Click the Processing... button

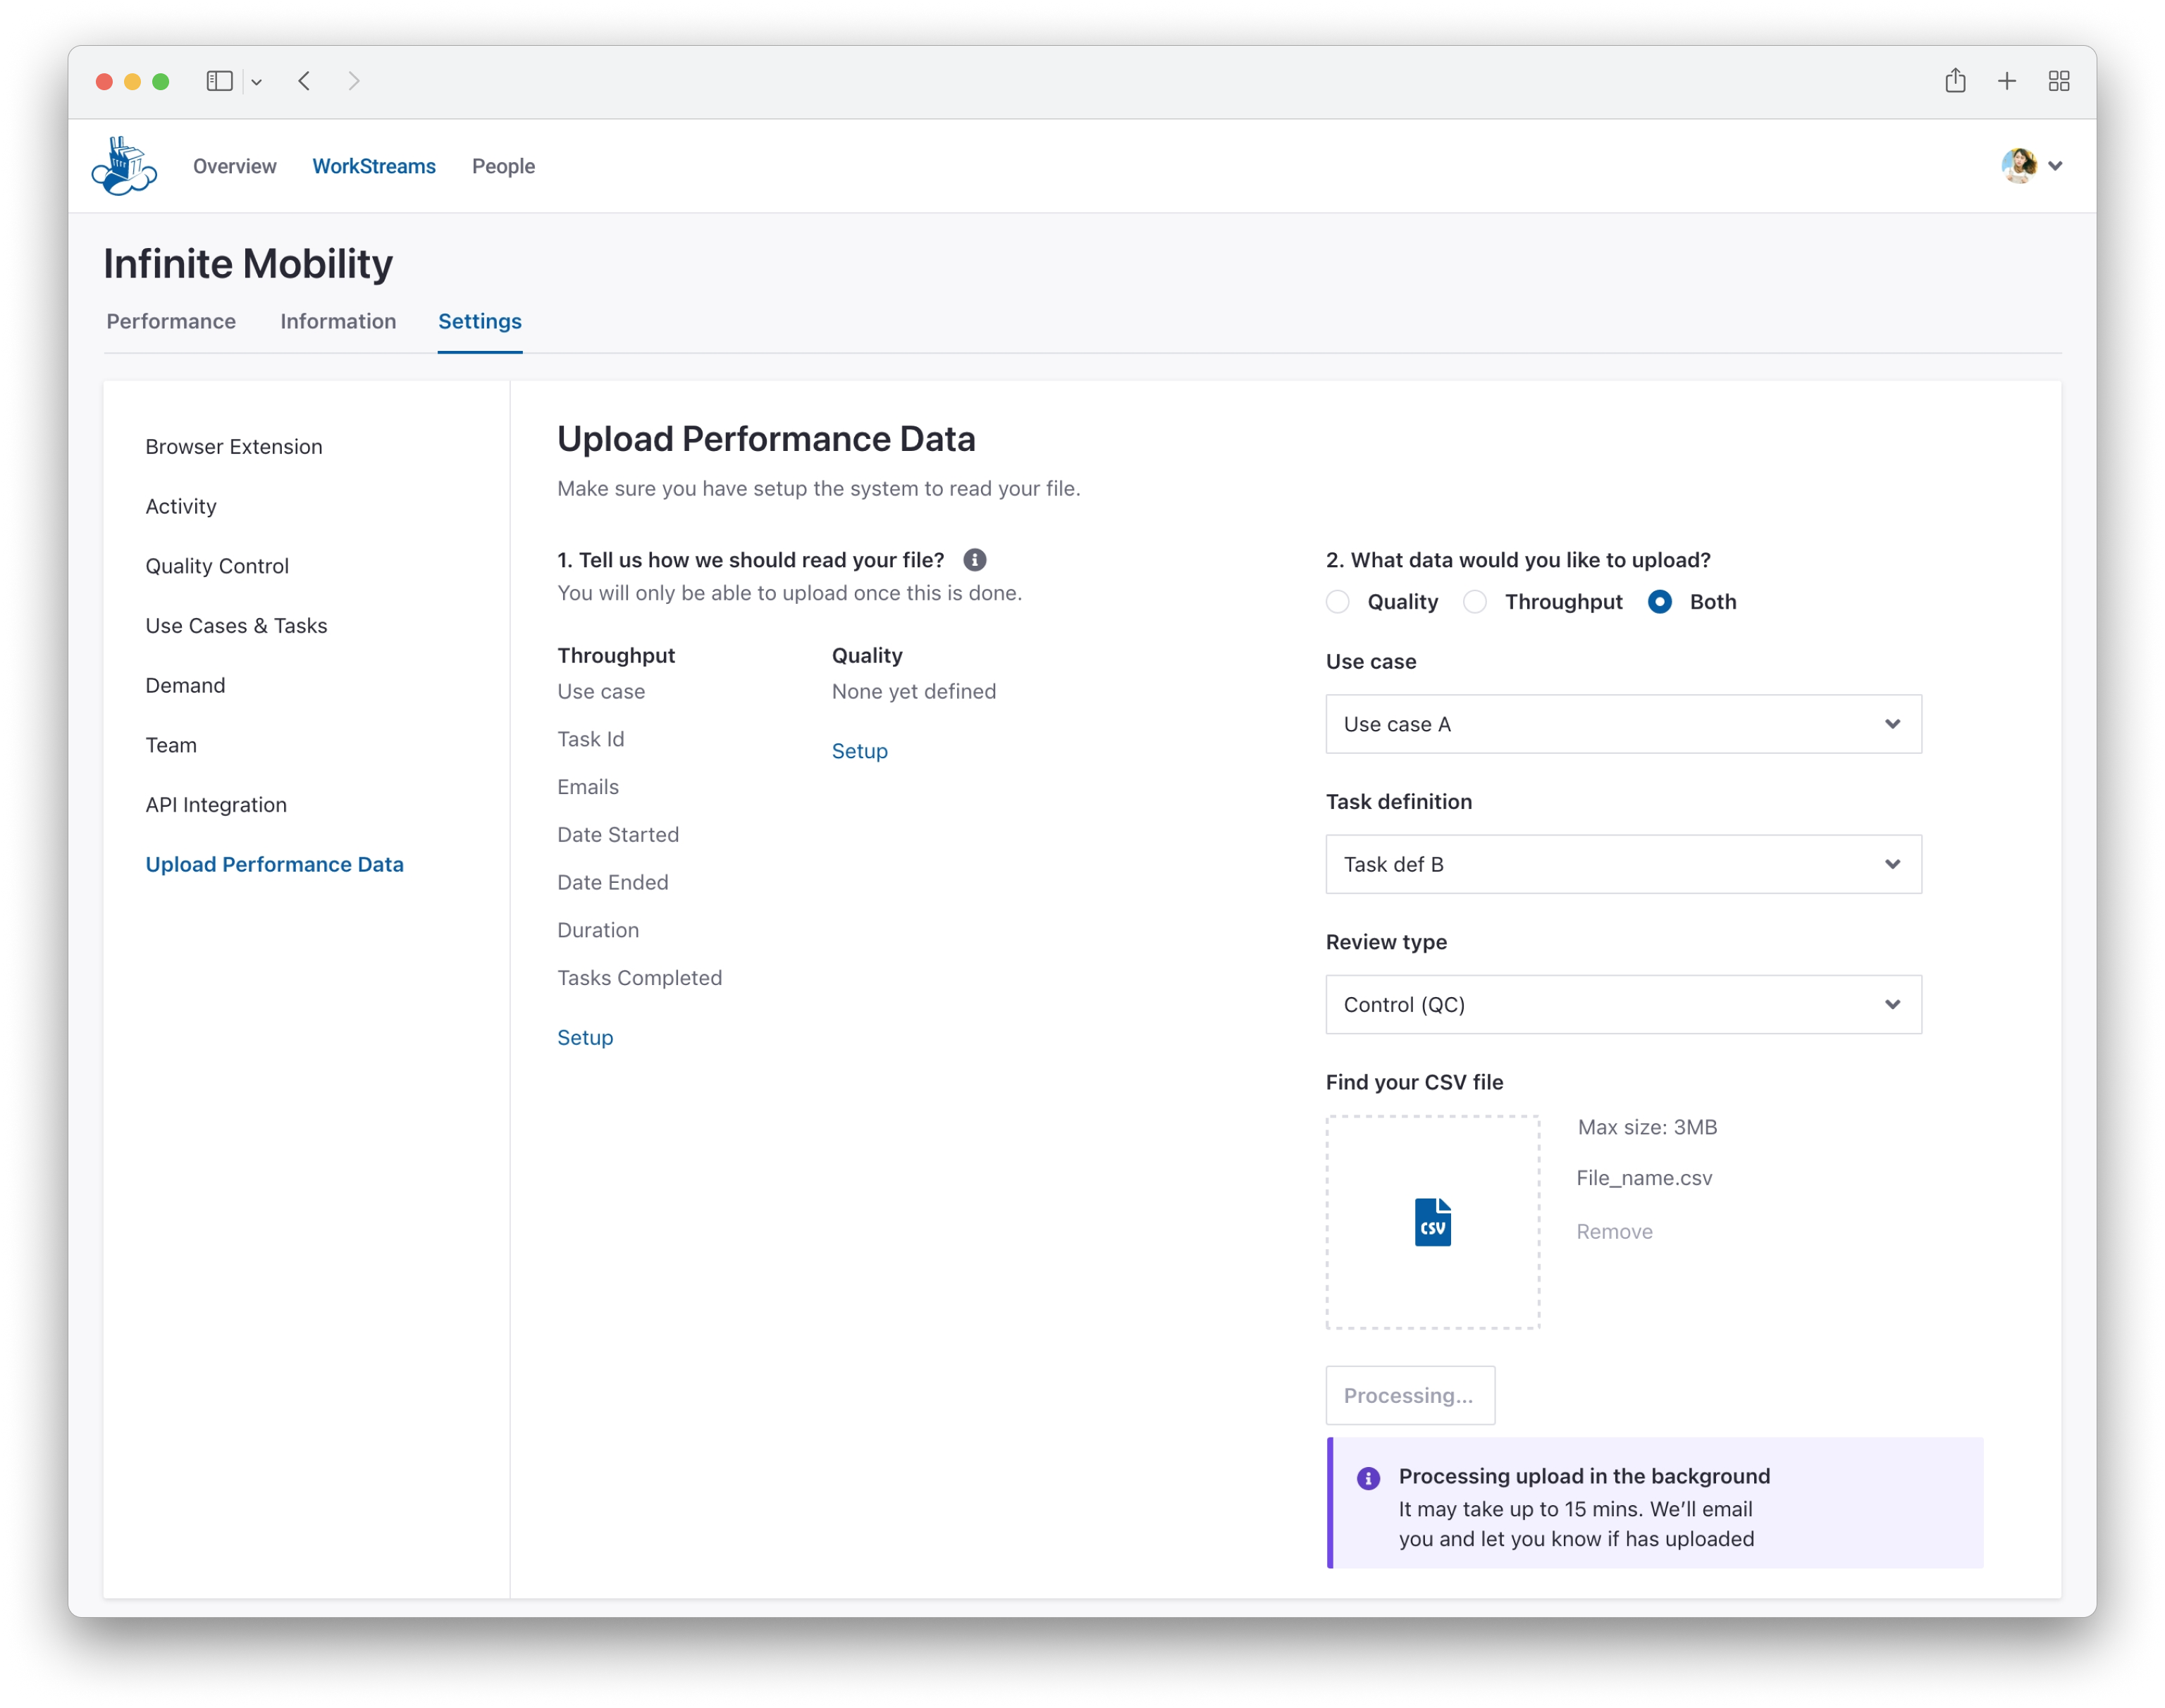tap(1410, 1395)
